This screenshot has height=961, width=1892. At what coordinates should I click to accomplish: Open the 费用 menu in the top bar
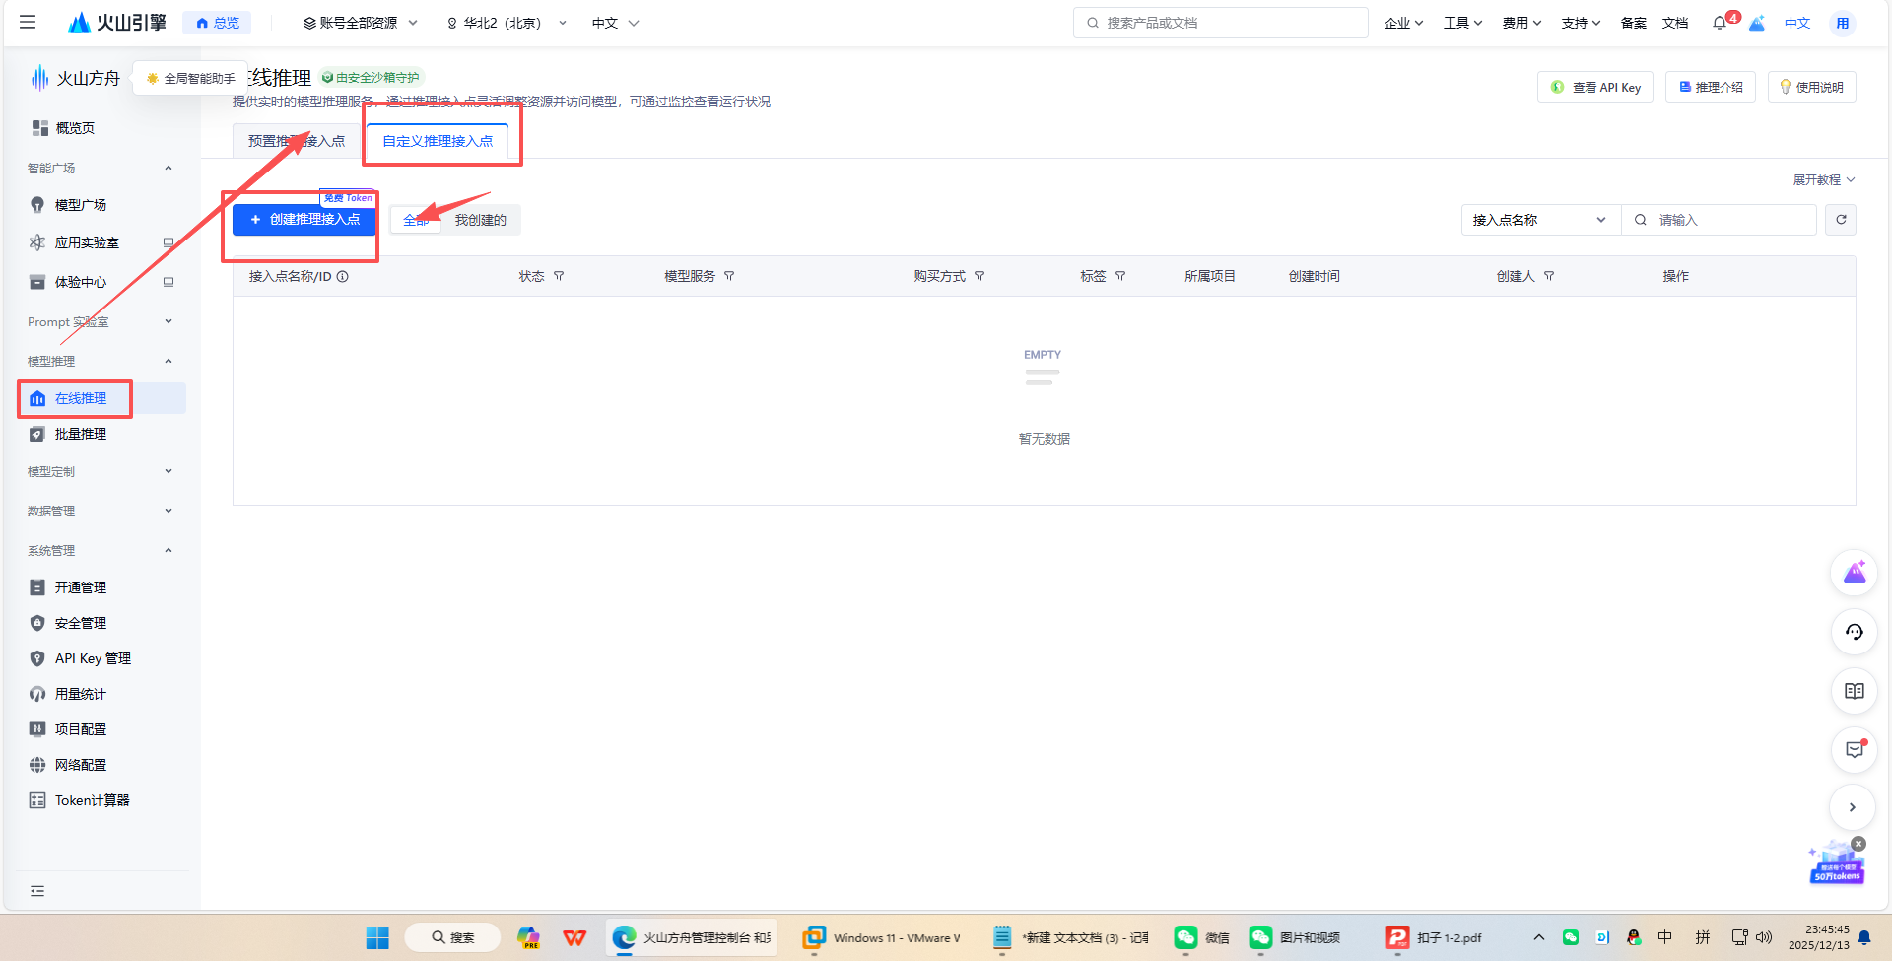click(1521, 22)
